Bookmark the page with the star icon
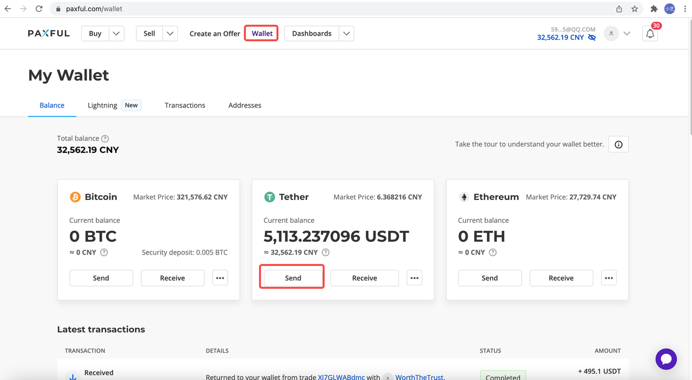Viewport: 692px width, 380px height. click(x=635, y=9)
